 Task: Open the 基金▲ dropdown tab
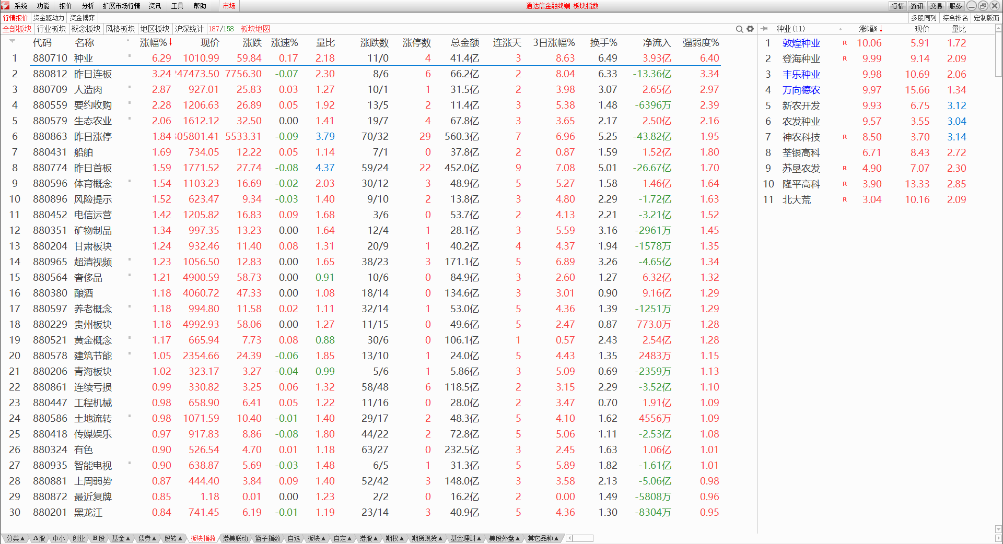click(121, 538)
